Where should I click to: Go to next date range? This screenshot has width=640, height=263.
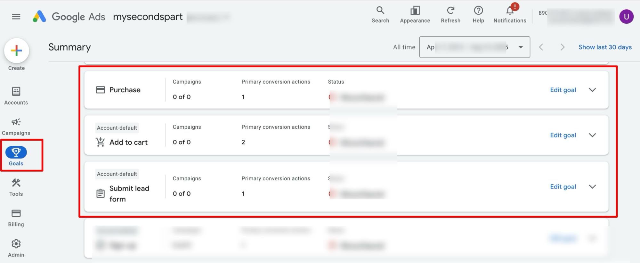[x=562, y=47]
